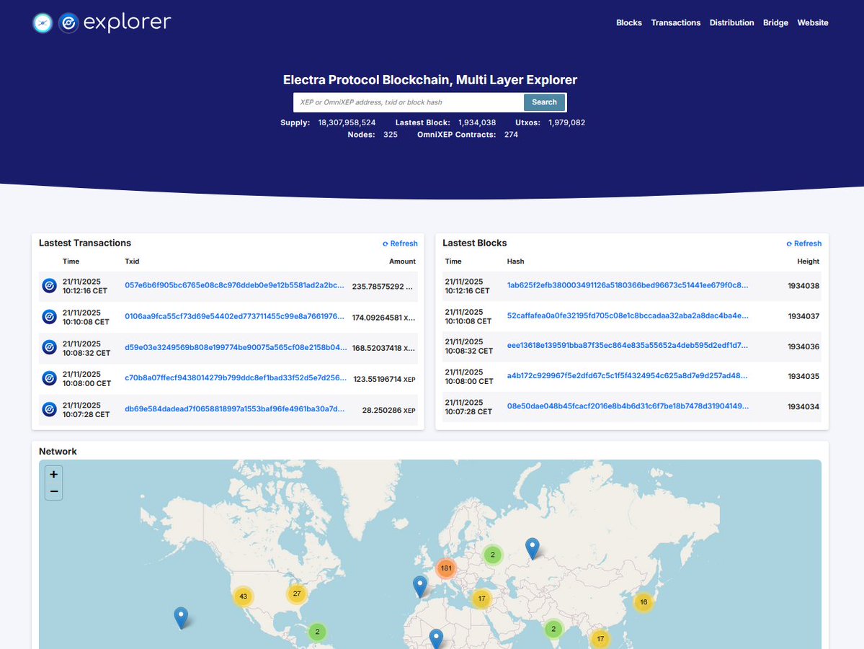Open the Website link in navigation
The image size is (864, 649).
[812, 22]
